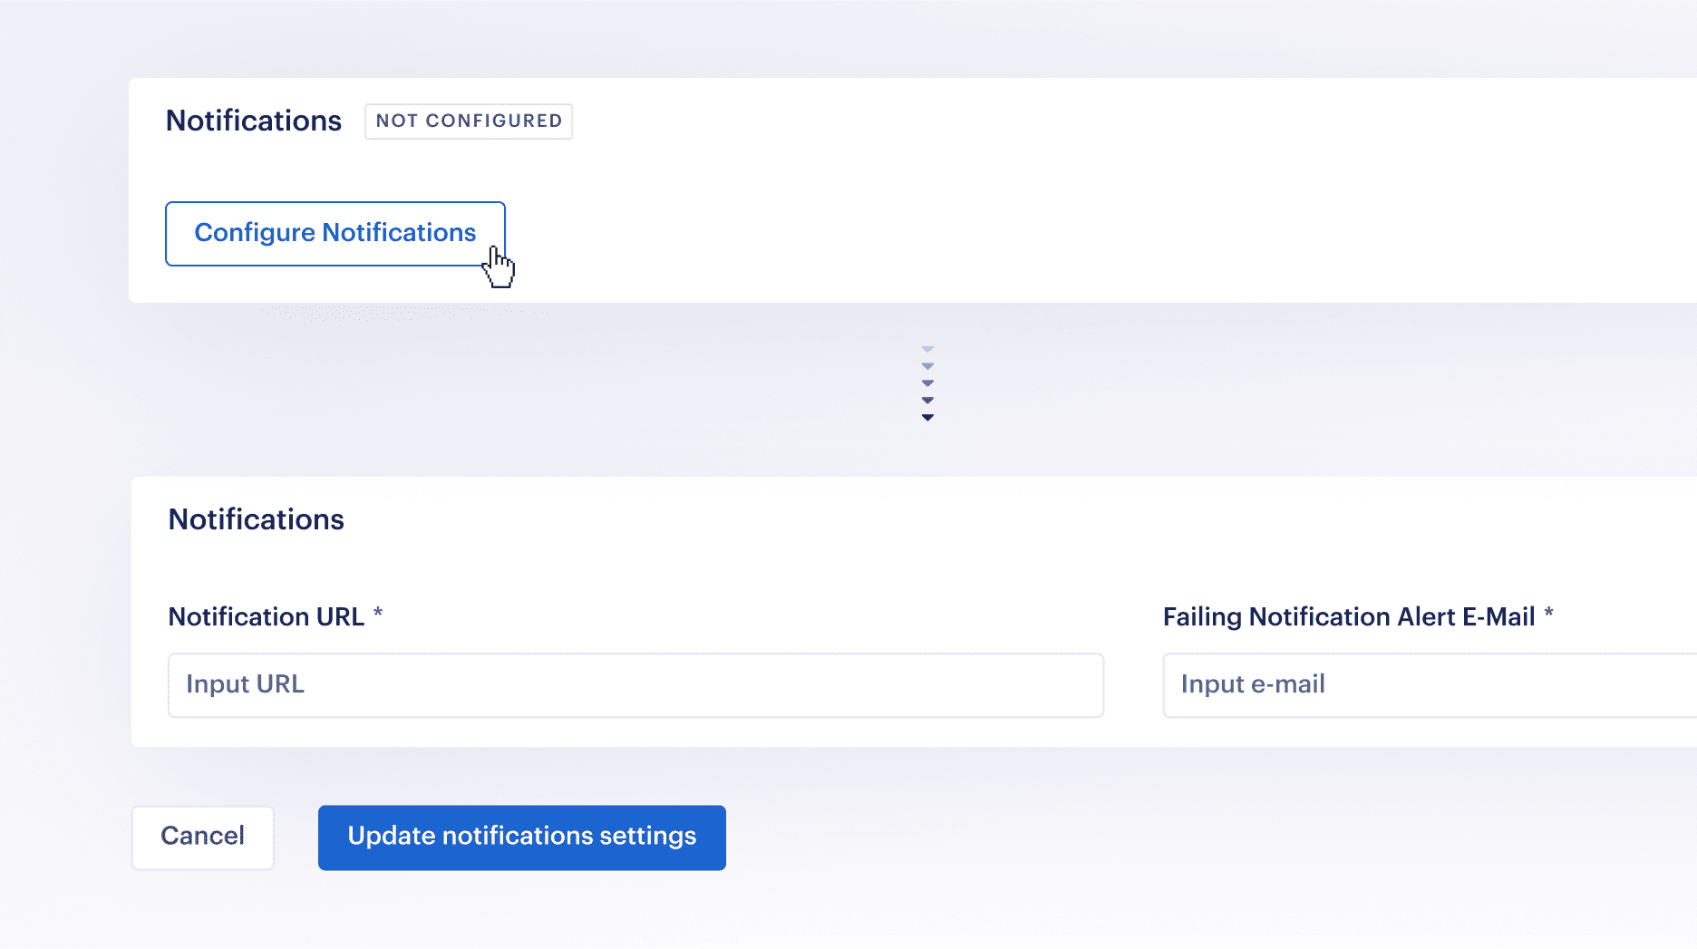The height and width of the screenshot is (949, 1697).
Task: Click the Configure Notifications button
Action: pyautogui.click(x=335, y=234)
